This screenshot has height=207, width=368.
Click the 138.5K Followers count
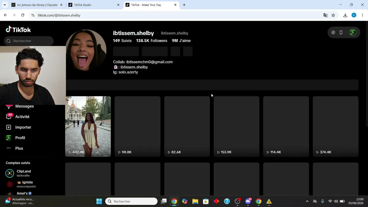coord(152,41)
